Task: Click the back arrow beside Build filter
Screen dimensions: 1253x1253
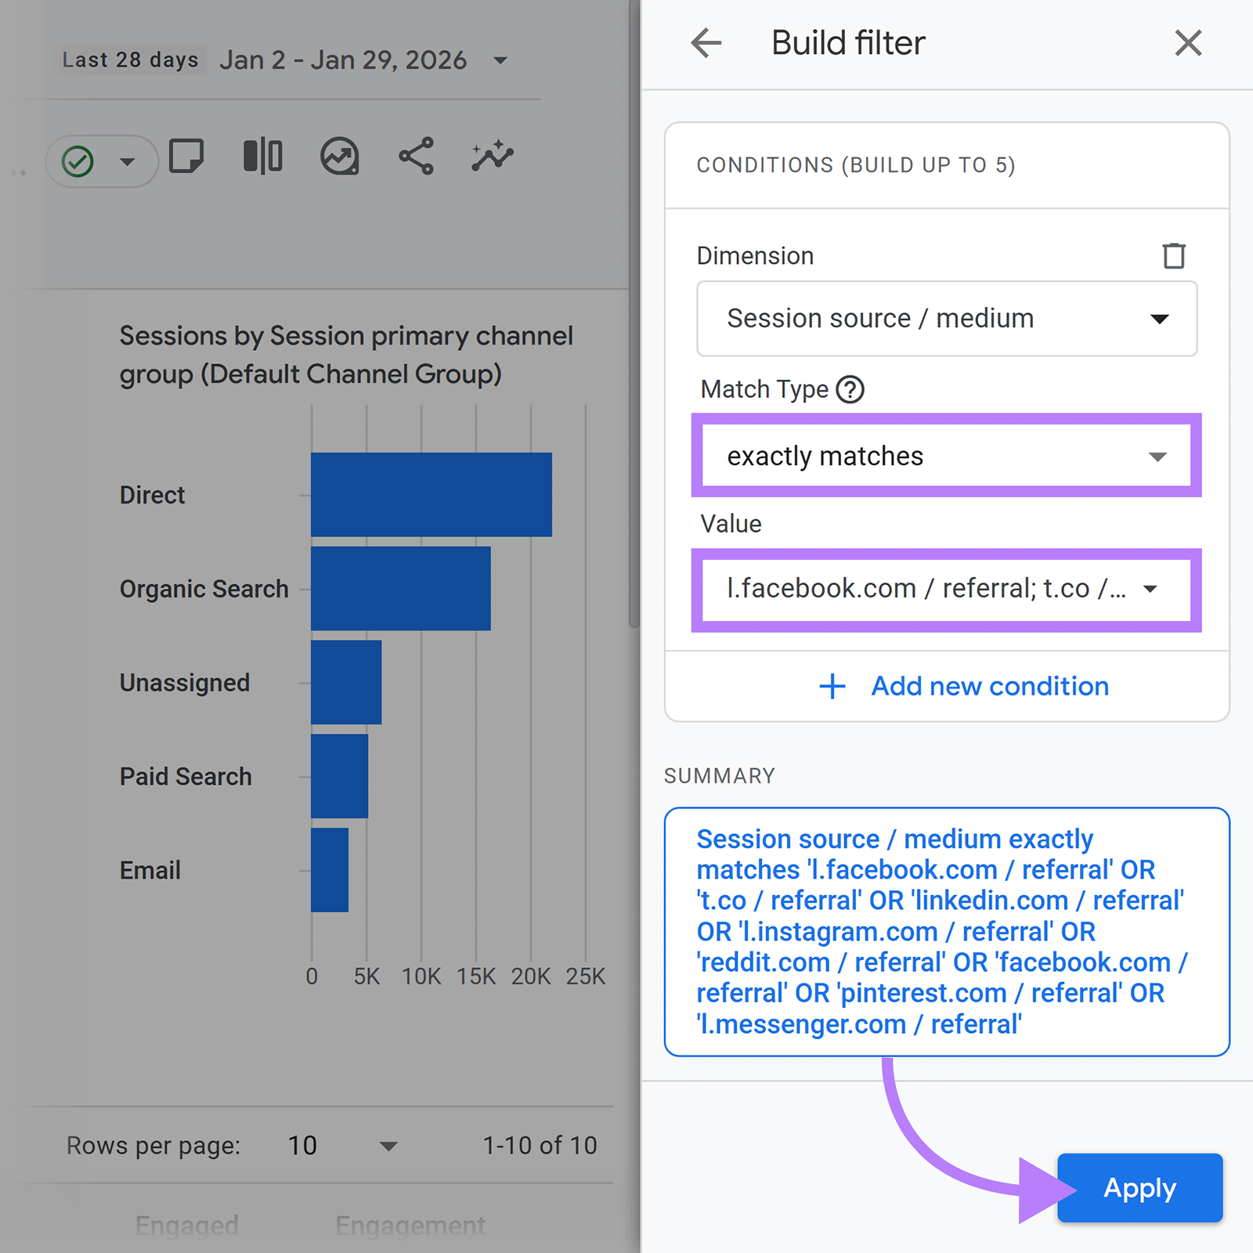Action: click(707, 43)
